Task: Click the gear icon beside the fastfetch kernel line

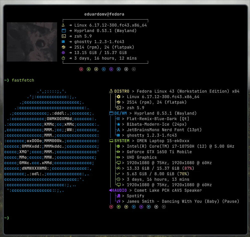Action: 119,97
